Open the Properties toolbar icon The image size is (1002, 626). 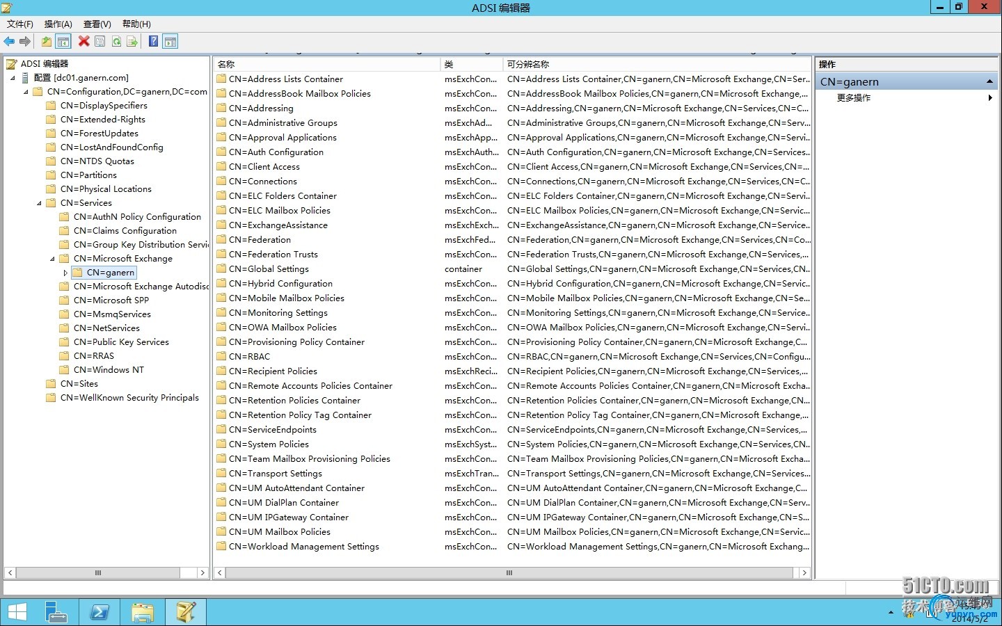[x=100, y=42]
